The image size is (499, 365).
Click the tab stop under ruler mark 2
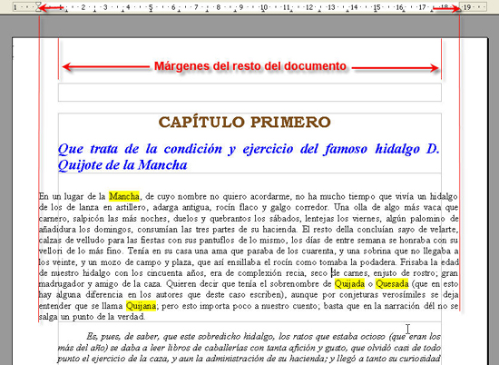95,11
